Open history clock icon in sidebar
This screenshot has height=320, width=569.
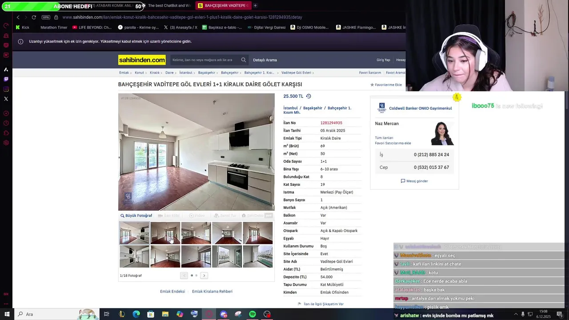(x=6, y=123)
